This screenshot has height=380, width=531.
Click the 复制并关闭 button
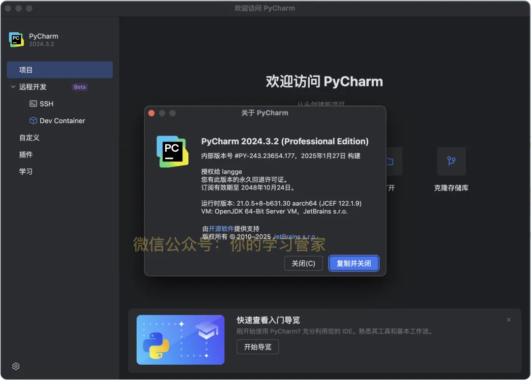coord(354,263)
